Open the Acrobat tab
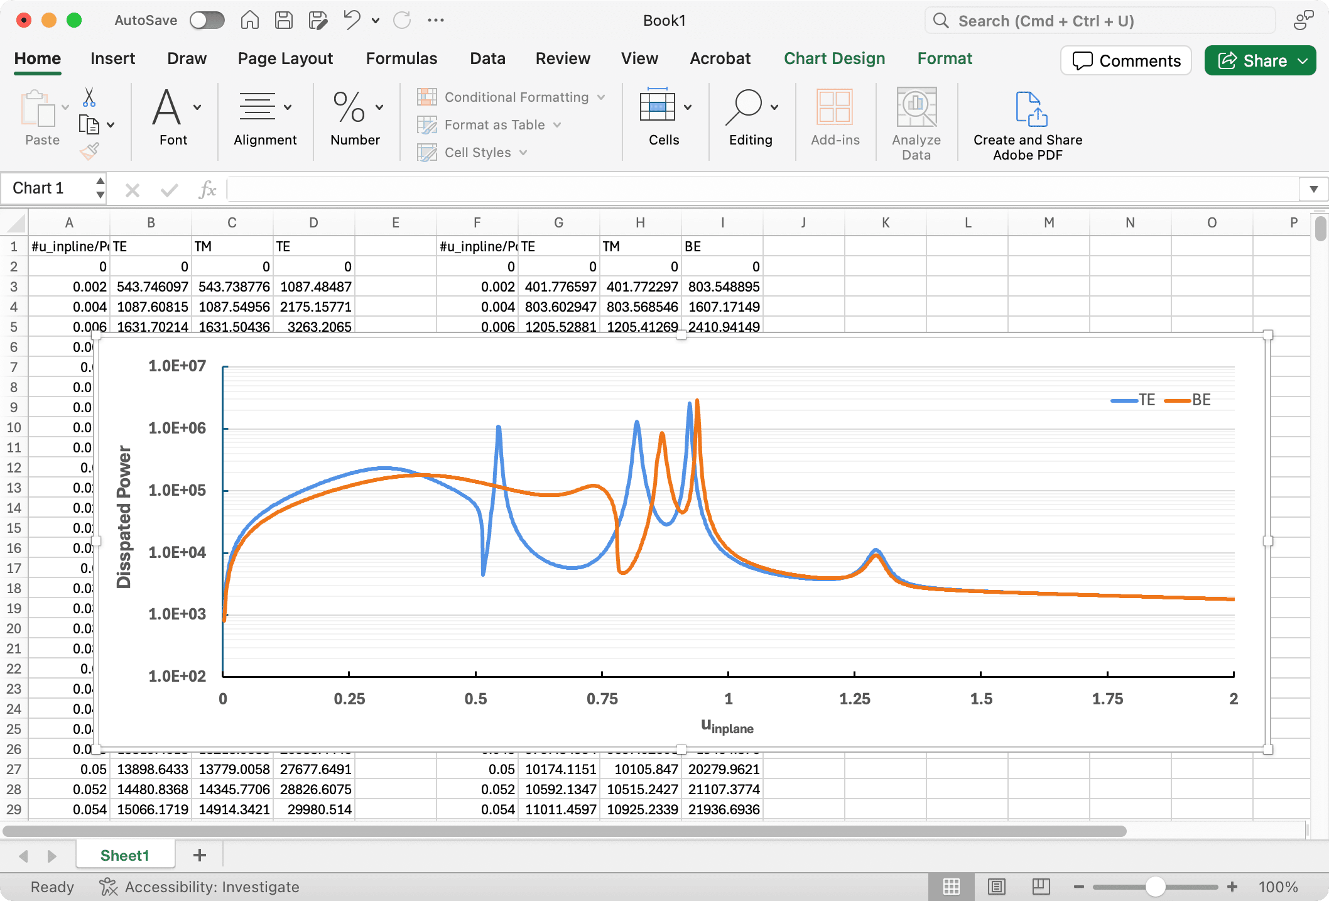 click(x=720, y=58)
